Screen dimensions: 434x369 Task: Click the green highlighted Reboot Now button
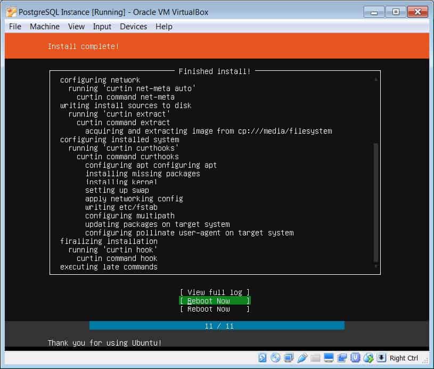coord(215,301)
